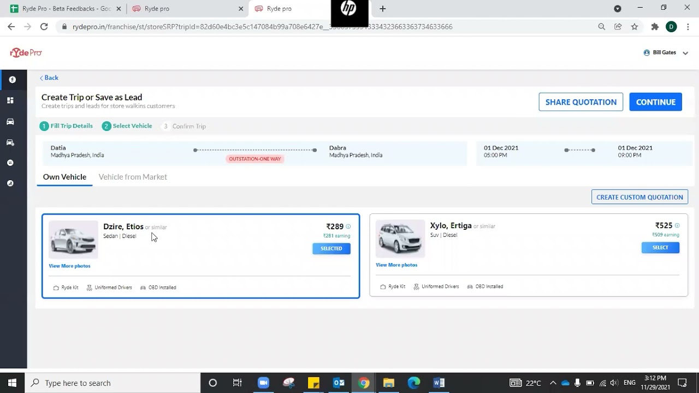This screenshot has height=393, width=699.
Task: Open Word from the taskbar
Action: pyautogui.click(x=439, y=383)
